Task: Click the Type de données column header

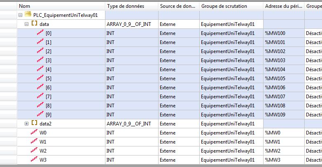Action: tap(131, 6)
